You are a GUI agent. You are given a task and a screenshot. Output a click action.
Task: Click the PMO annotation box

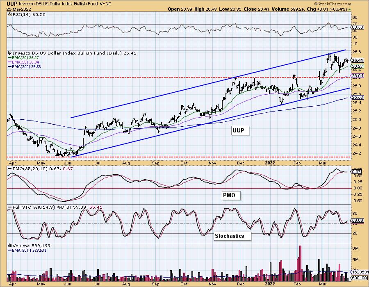pyautogui.click(x=231, y=196)
